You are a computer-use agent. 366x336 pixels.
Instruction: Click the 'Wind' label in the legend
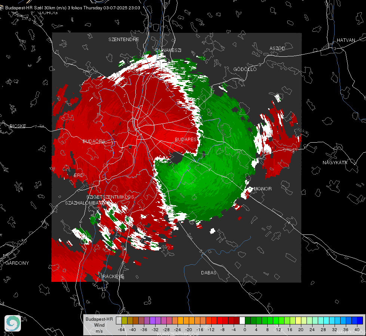pyautogui.click(x=99, y=325)
